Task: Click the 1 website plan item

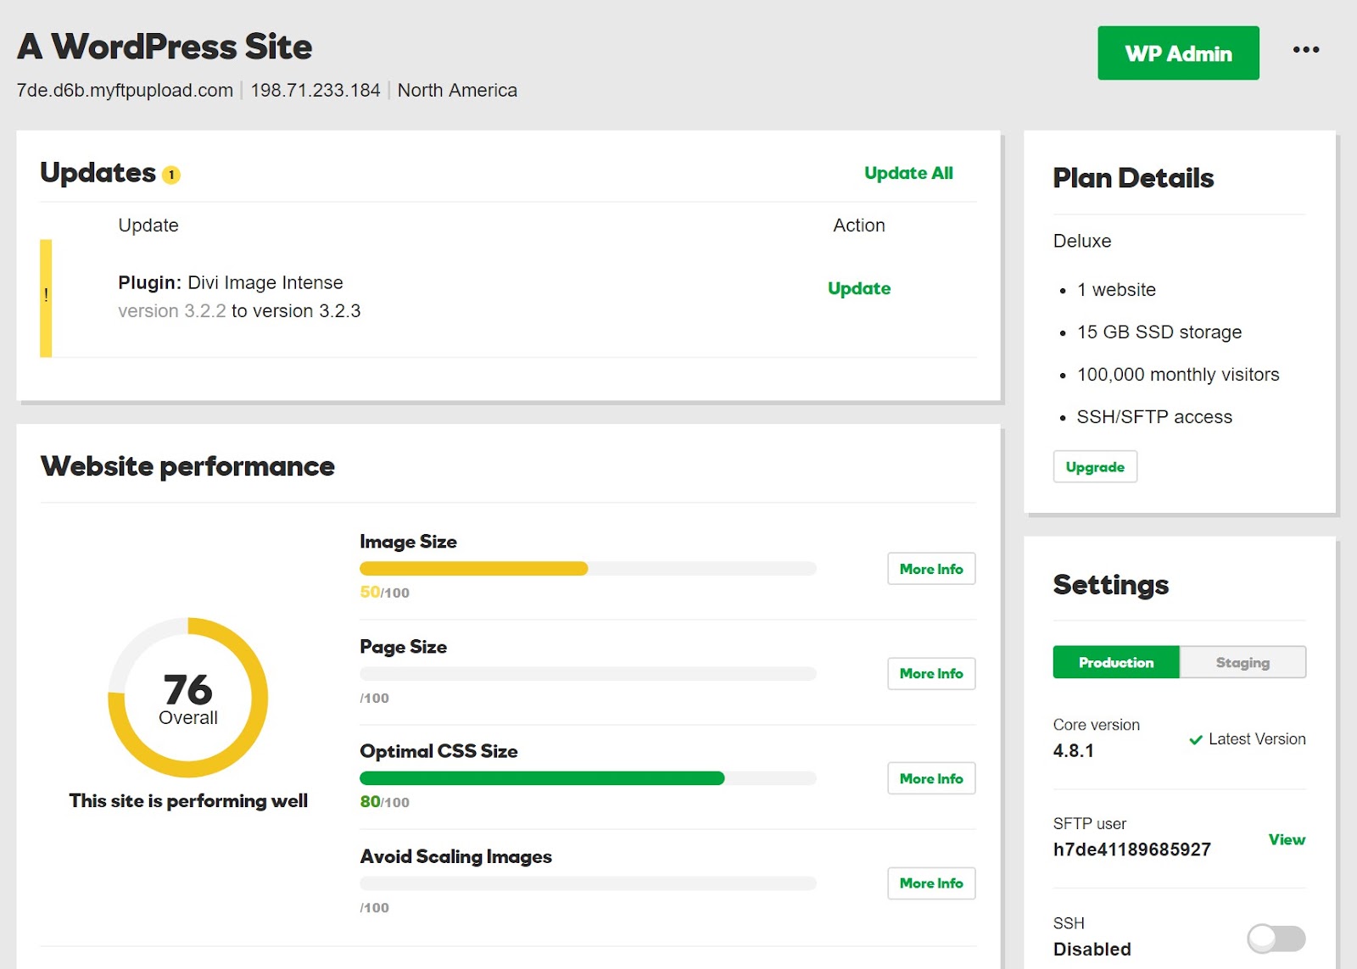Action: coord(1116,290)
